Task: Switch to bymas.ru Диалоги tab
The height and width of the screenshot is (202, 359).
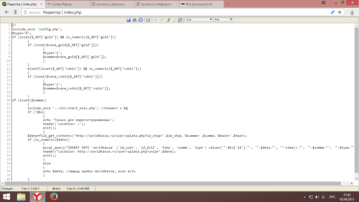Action: [x=110, y=4]
